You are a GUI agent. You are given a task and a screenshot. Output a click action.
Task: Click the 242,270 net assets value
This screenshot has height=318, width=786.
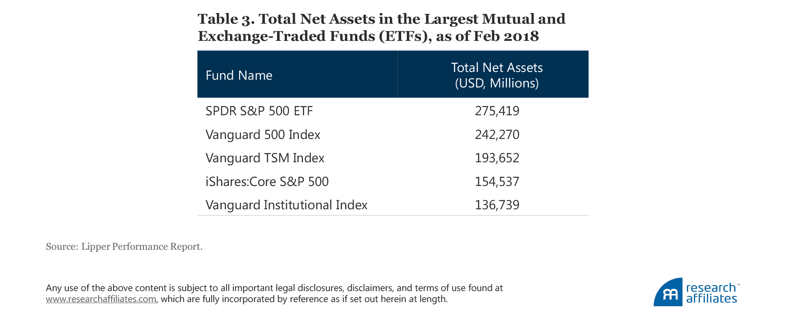(497, 135)
